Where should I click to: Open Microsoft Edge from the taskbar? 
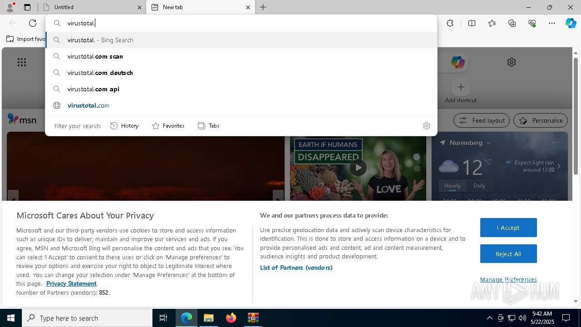tap(187, 318)
